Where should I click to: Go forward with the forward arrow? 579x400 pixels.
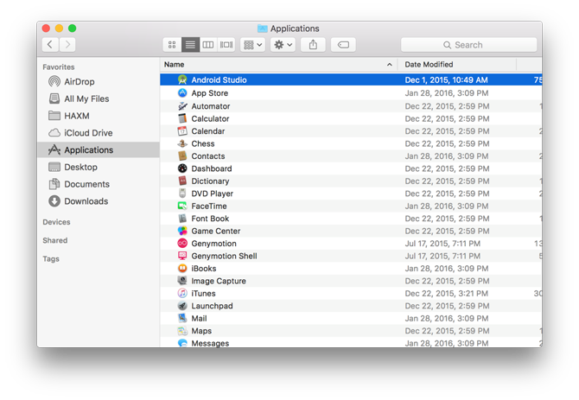(x=67, y=45)
